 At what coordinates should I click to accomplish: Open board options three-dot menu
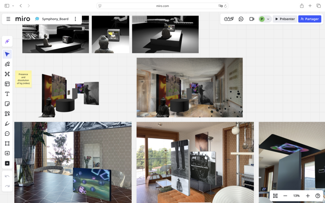click(x=75, y=19)
